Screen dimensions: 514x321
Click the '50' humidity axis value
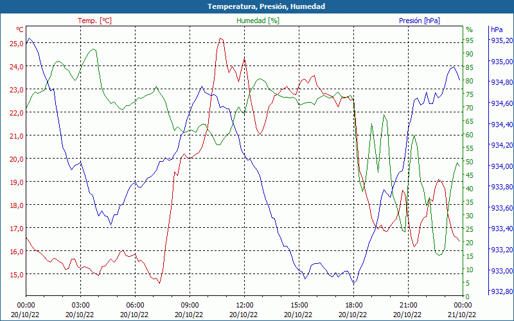(470, 162)
